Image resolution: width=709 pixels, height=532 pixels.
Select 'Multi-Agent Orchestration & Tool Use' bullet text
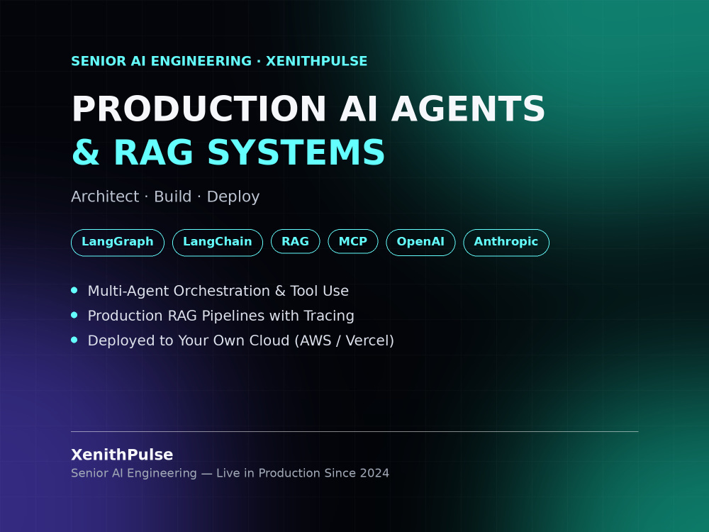(x=218, y=291)
